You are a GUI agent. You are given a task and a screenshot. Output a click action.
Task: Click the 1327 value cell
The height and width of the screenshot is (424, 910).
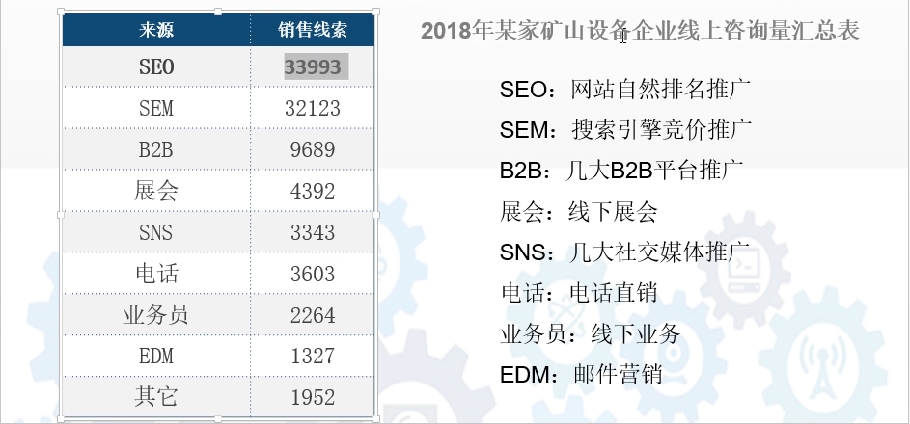pyautogui.click(x=313, y=357)
